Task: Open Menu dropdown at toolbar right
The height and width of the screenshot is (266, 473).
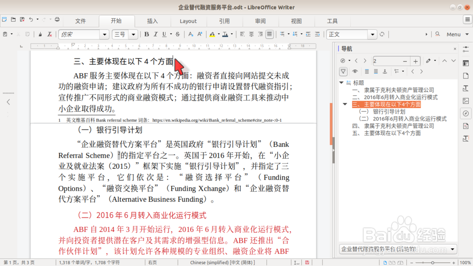Action: coord(457,34)
